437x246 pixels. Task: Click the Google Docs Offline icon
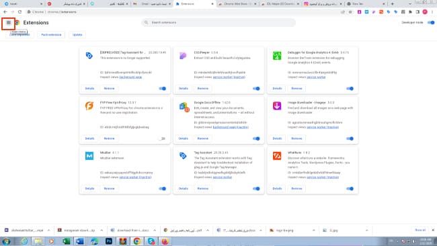[x=184, y=107]
